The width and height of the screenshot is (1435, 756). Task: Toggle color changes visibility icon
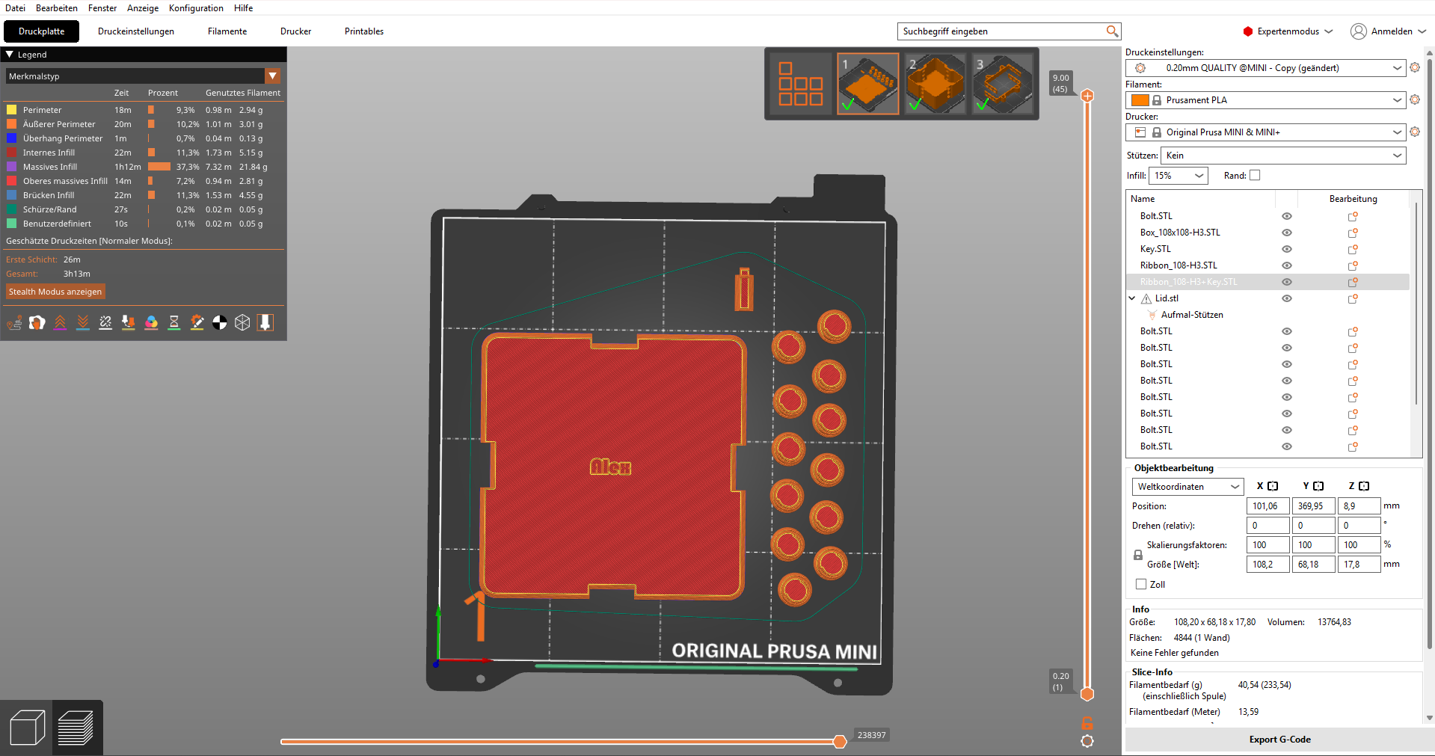[151, 322]
